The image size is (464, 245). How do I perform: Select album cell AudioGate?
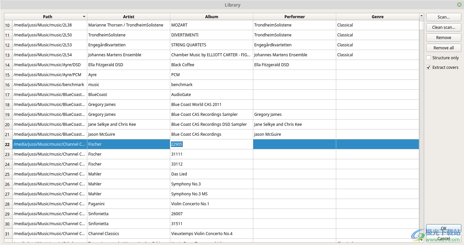pyautogui.click(x=212, y=95)
